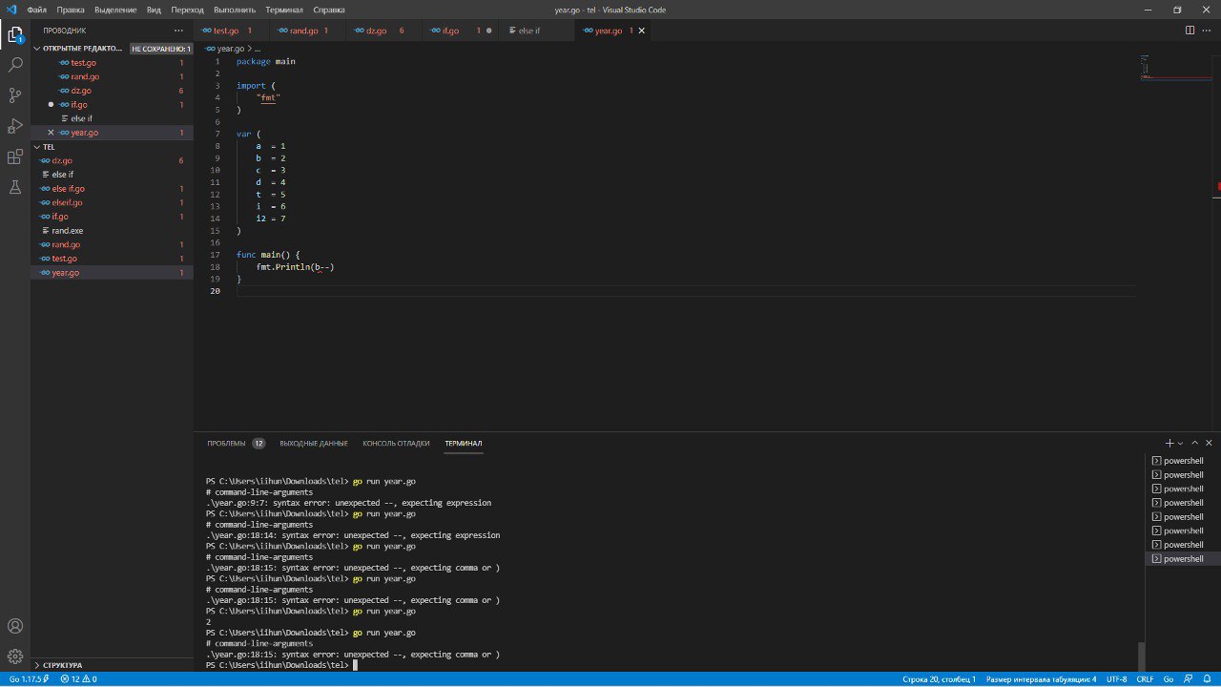Open the Manage gear icon
Viewport: 1221px width, 687px height.
(x=15, y=656)
